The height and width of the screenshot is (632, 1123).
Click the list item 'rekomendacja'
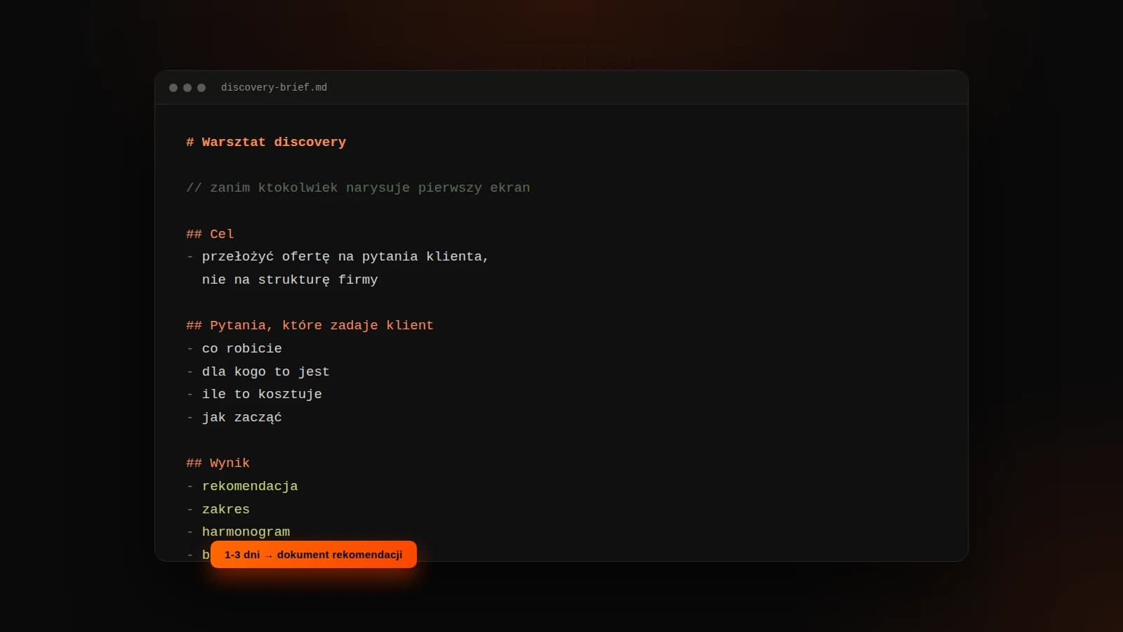coord(250,486)
